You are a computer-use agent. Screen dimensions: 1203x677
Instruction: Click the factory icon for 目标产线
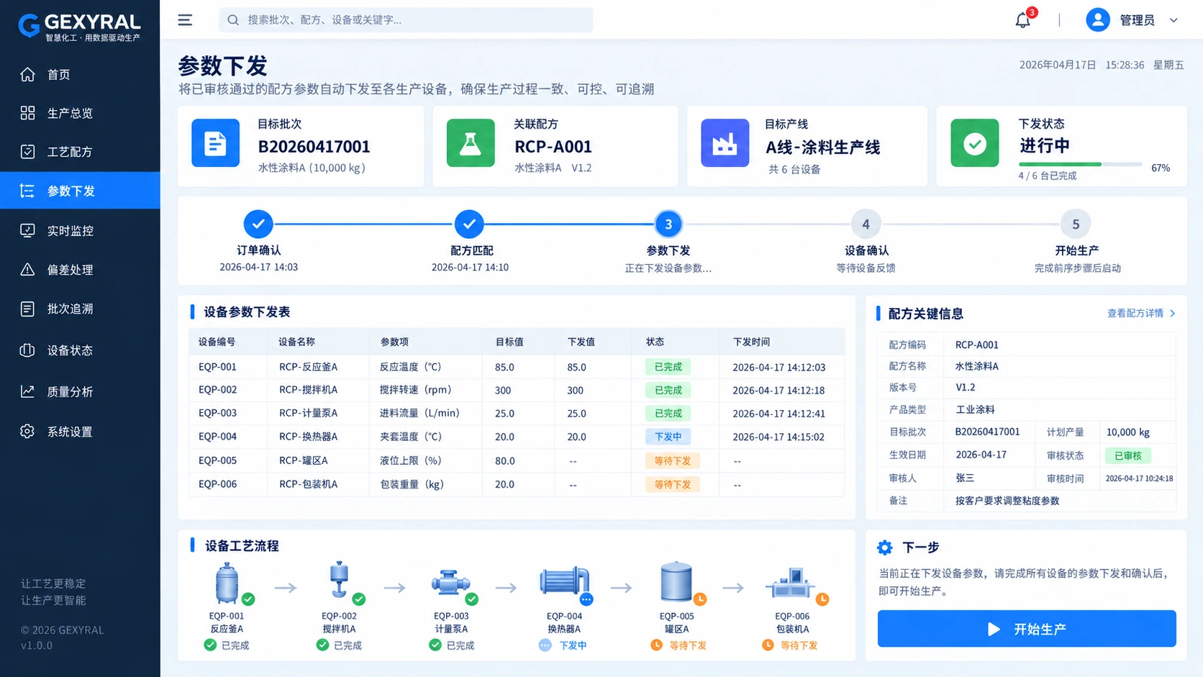tap(725, 143)
